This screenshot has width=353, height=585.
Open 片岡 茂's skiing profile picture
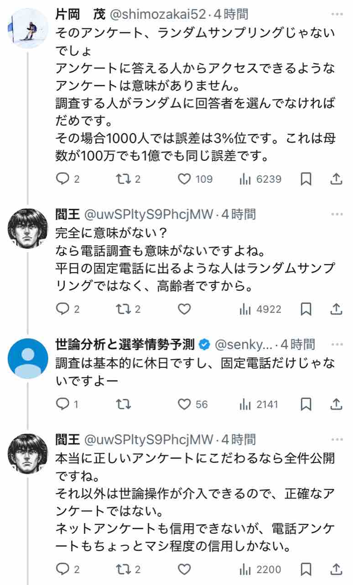pyautogui.click(x=28, y=27)
